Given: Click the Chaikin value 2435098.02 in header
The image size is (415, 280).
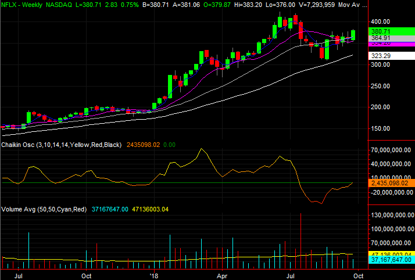Looking at the screenshot, I should point(143,145).
